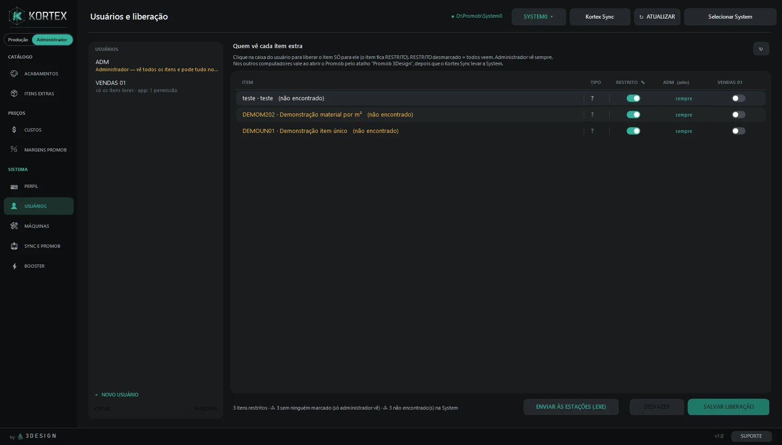782x445 pixels.
Task: Open the SYSTEM0 dropdown
Action: [x=538, y=17]
